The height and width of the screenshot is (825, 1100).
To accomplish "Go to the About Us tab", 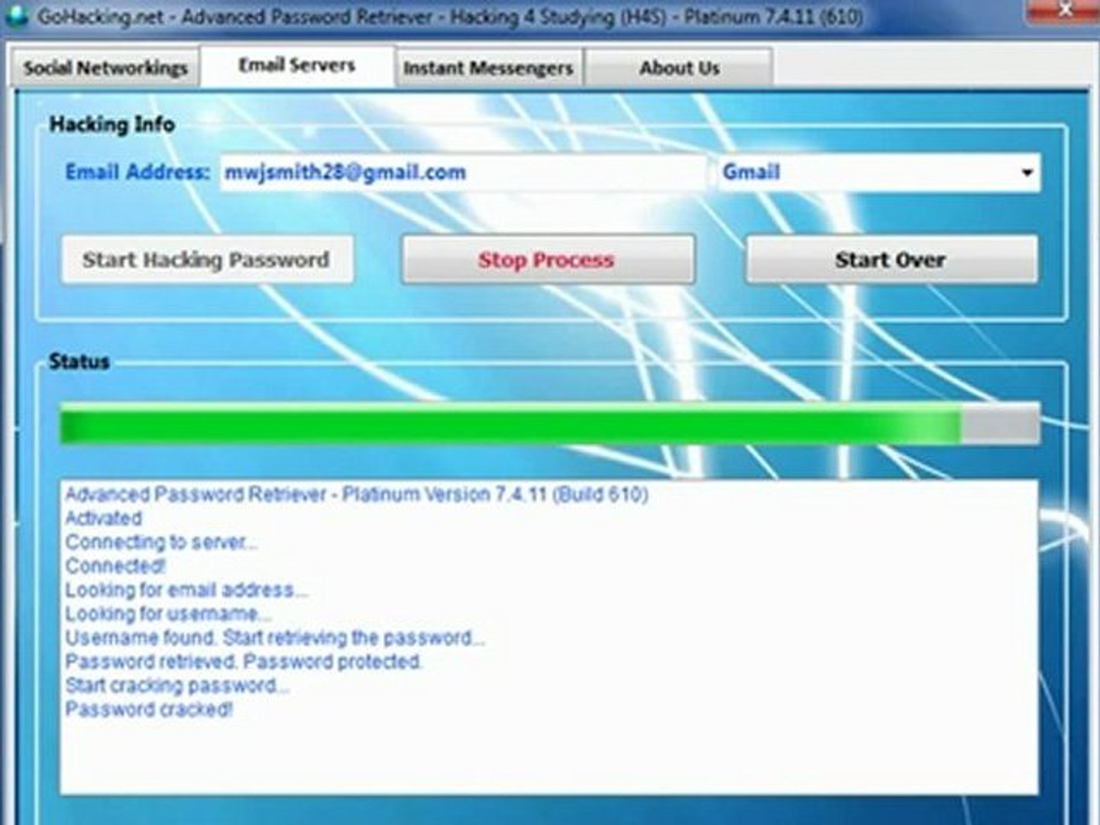I will click(679, 68).
